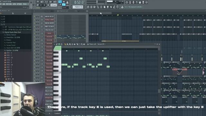The width and height of the screenshot is (206, 116).
Task: Select the Mute tool in Piano roll
Action: point(75,44)
